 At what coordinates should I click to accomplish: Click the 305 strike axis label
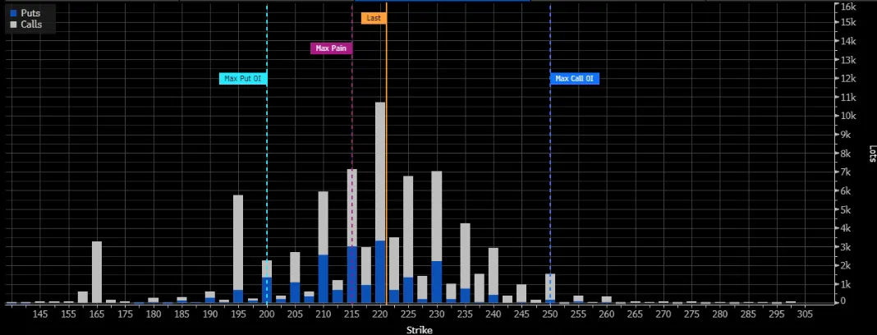(x=805, y=314)
